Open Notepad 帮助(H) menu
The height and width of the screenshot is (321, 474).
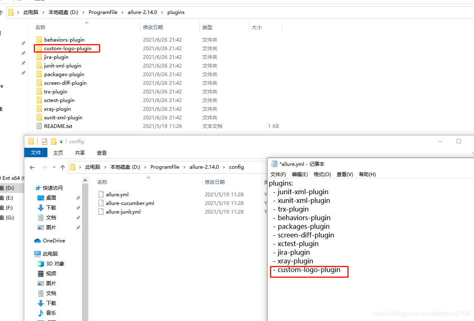tap(367, 174)
